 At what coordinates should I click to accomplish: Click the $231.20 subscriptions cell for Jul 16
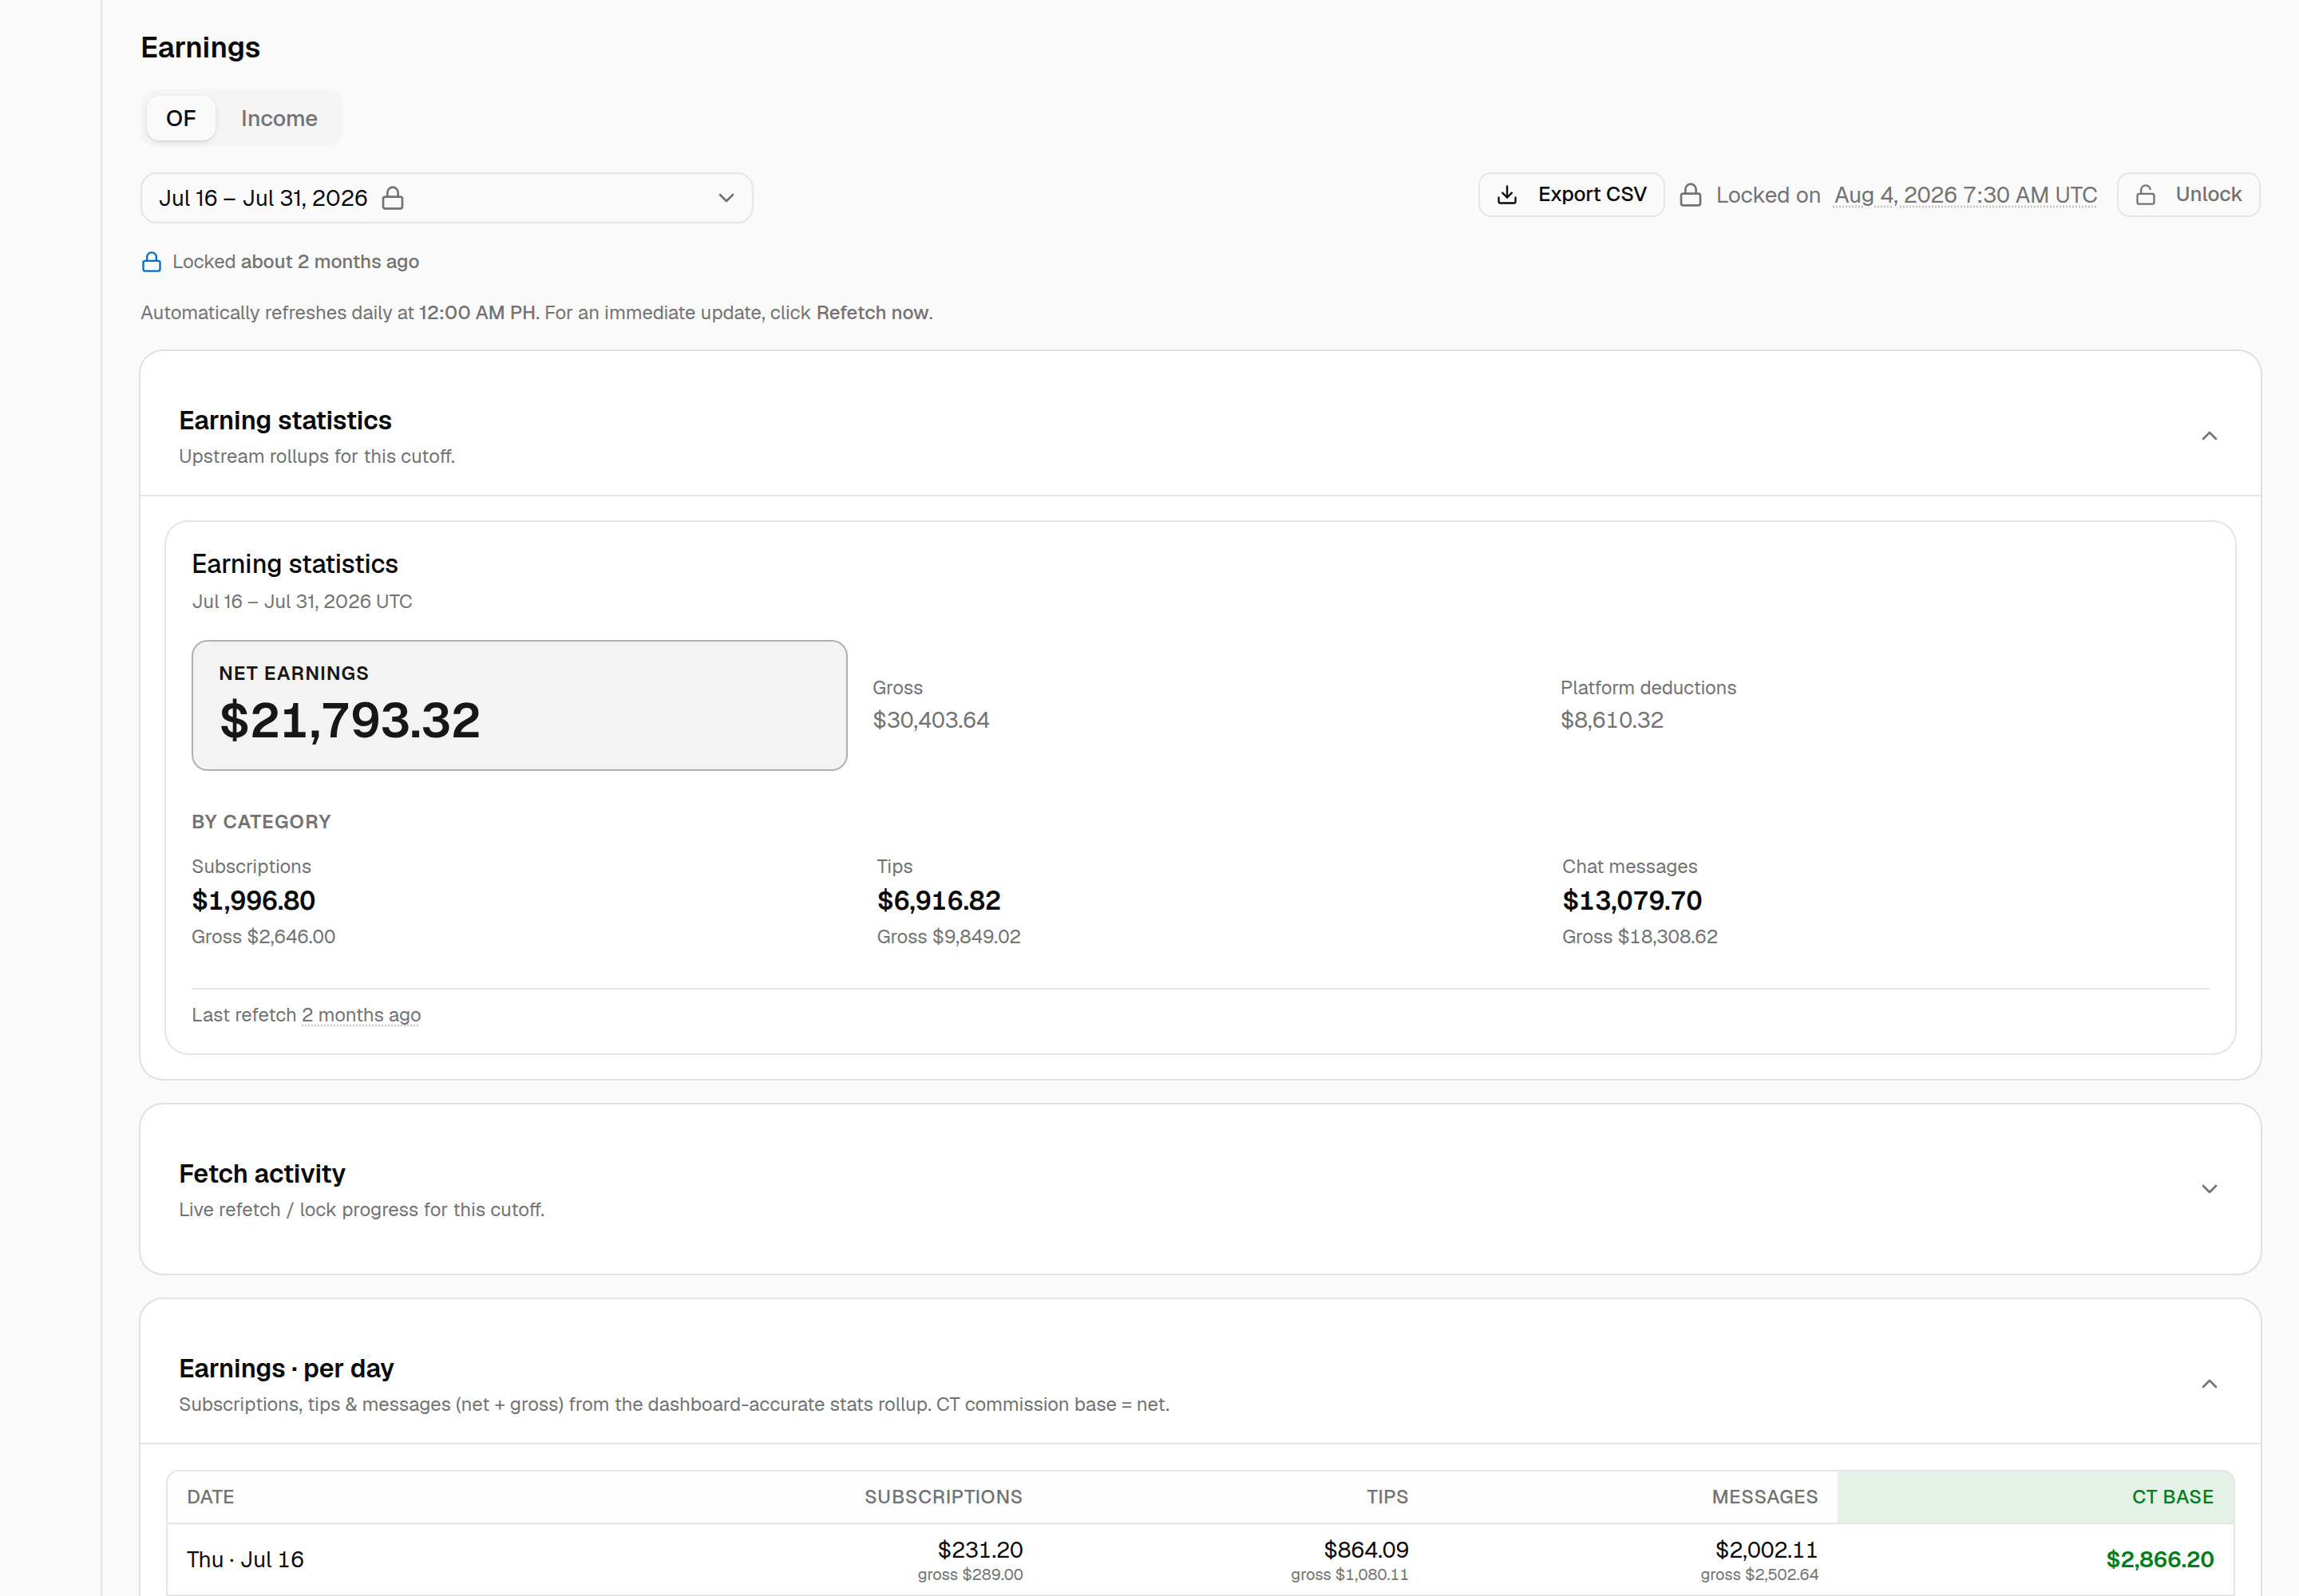pos(979,1550)
